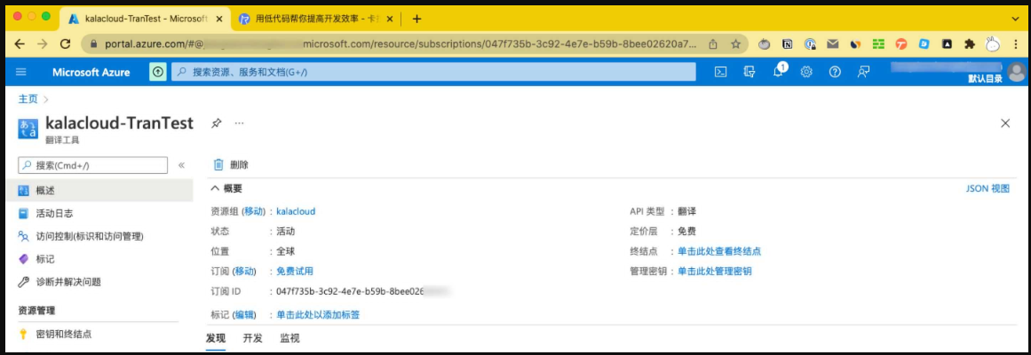The image size is (1031, 355).
Task: Open the Azure portal hamburger menu
Action: coord(21,72)
